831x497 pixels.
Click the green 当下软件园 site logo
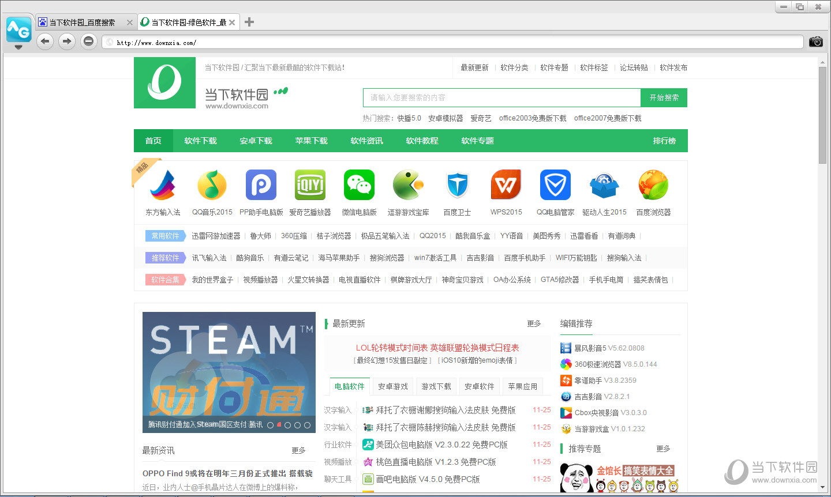pyautogui.click(x=164, y=82)
